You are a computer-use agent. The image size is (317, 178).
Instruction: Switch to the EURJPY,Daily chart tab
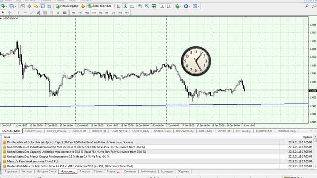tap(33, 131)
